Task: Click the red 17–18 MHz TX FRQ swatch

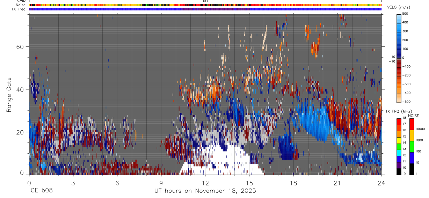Action: pyautogui.click(x=399, y=122)
